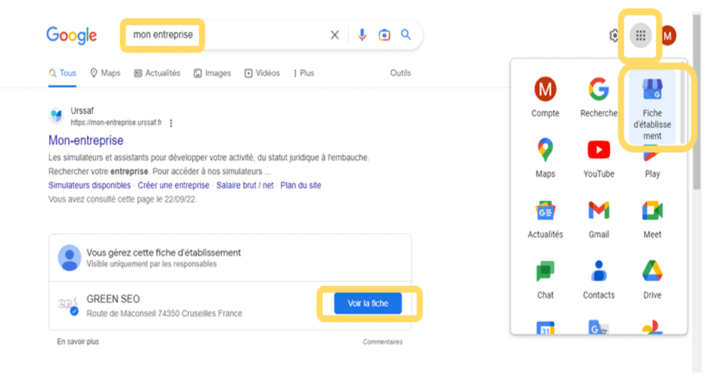Open the Mon-entreprise result link
Viewport: 708px width, 376px height.
(x=86, y=141)
